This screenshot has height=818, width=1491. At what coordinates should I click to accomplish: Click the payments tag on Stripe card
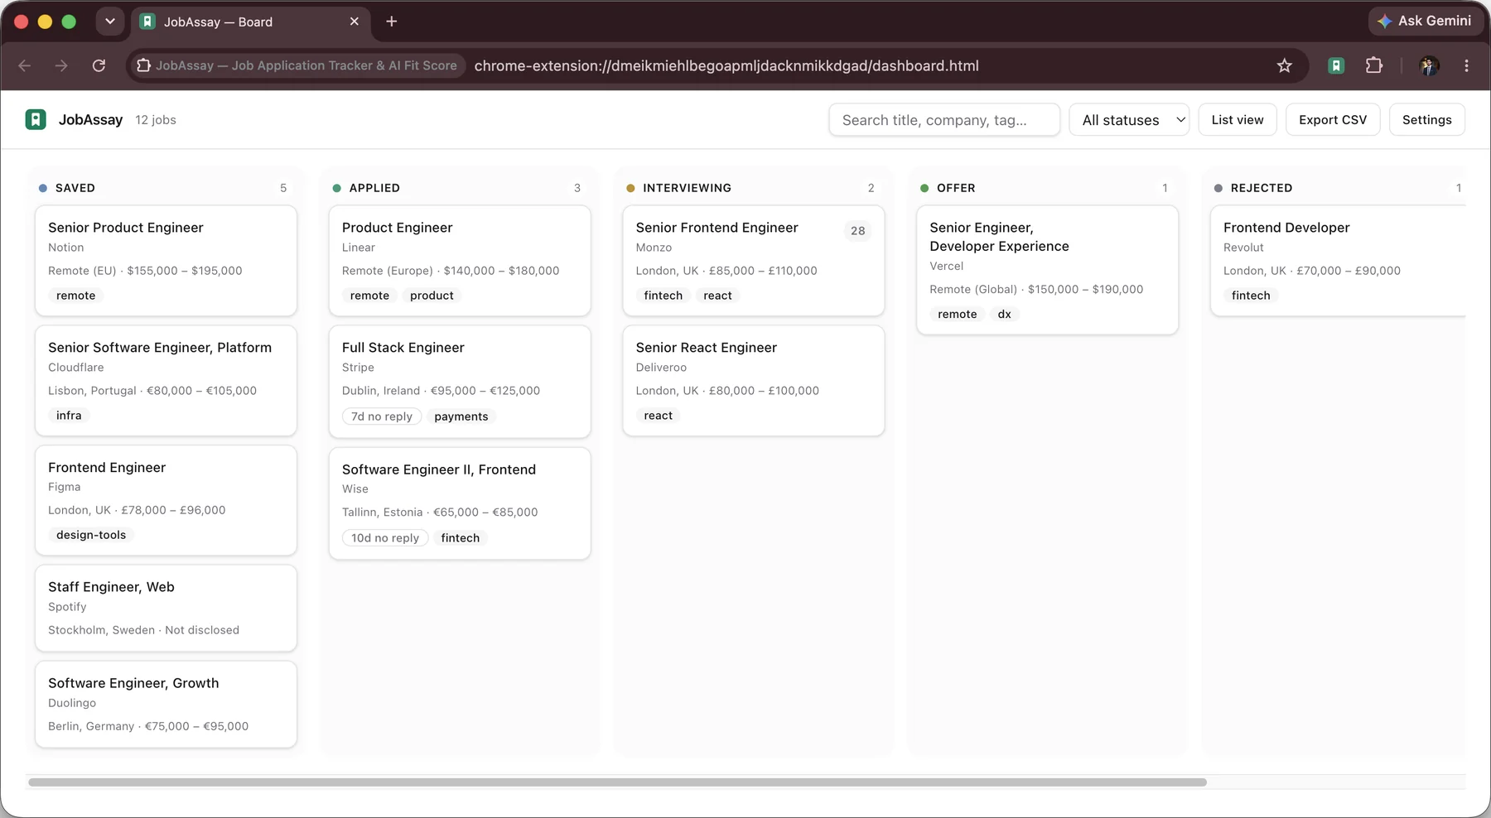[461, 416]
